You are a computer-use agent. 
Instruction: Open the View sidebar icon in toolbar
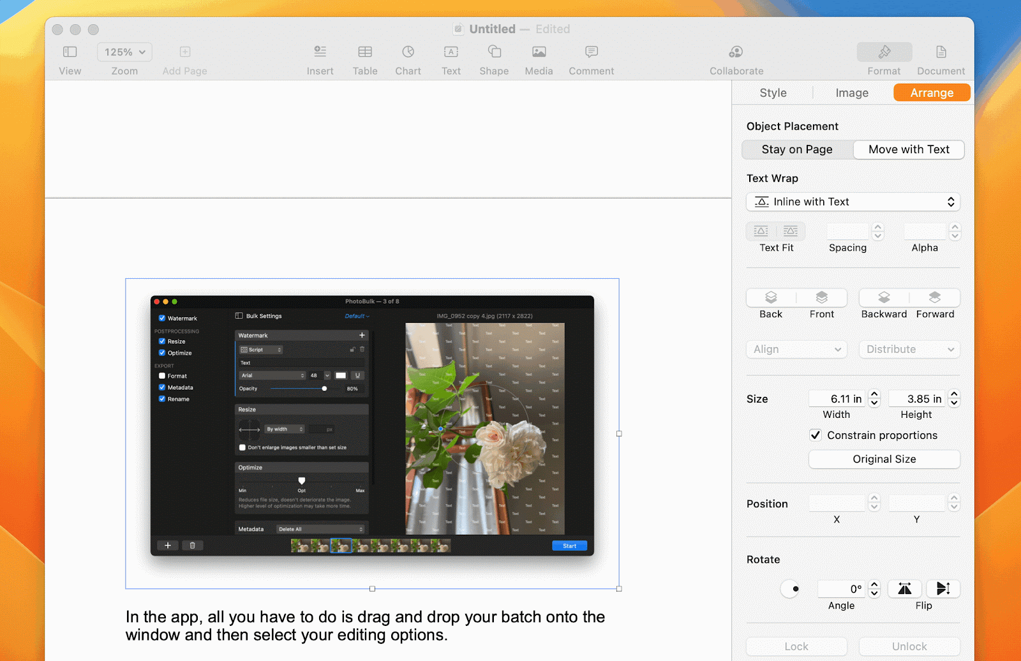70,52
